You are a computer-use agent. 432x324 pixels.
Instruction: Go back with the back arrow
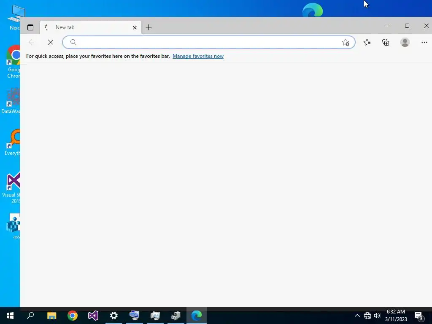coord(32,42)
